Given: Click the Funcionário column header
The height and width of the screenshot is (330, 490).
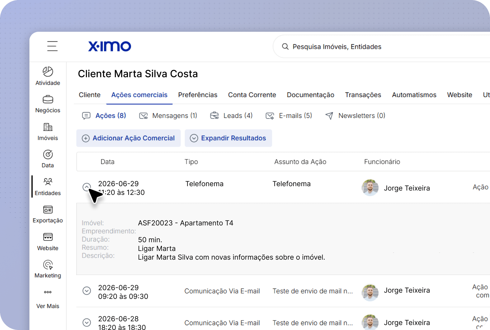Looking at the screenshot, I should pos(382,162).
